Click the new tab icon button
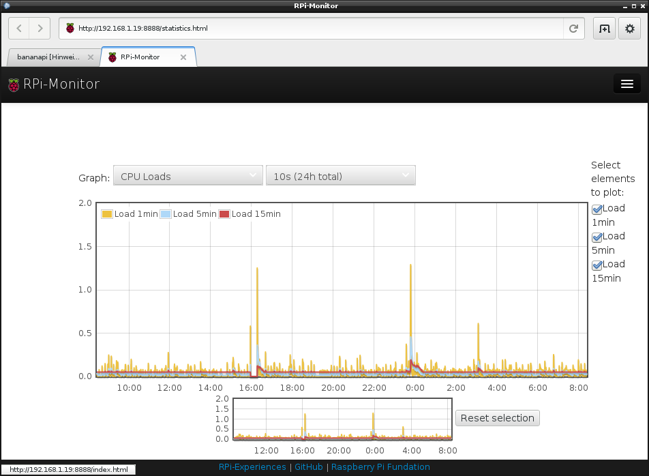Image resolution: width=649 pixels, height=476 pixels. coord(604,29)
